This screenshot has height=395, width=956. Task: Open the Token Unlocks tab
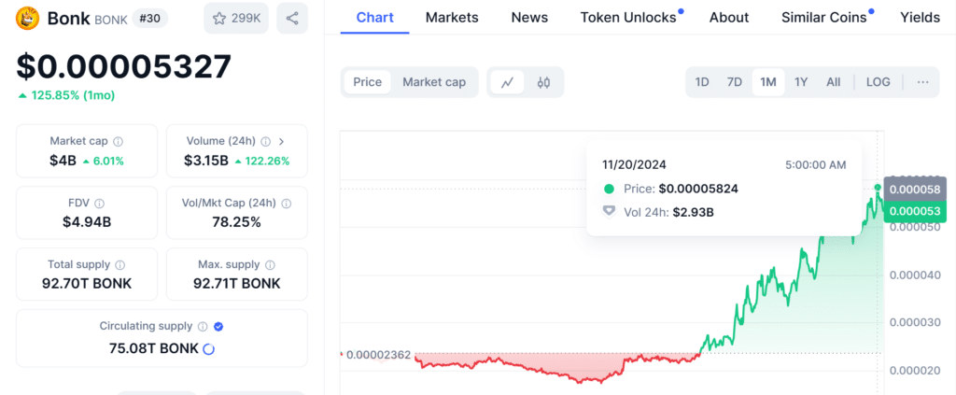pos(627,17)
